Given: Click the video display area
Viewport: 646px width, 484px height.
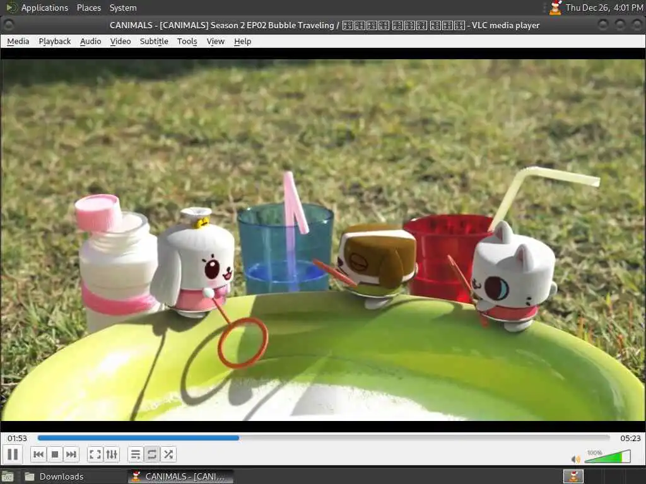Looking at the screenshot, I should [x=323, y=239].
